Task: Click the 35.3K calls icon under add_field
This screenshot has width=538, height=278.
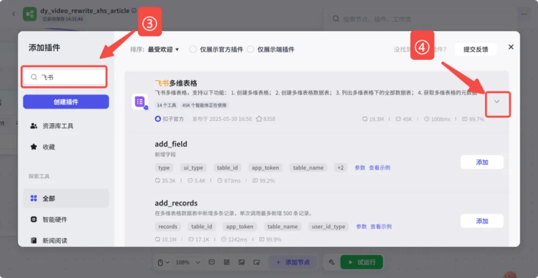Action: [x=158, y=181]
